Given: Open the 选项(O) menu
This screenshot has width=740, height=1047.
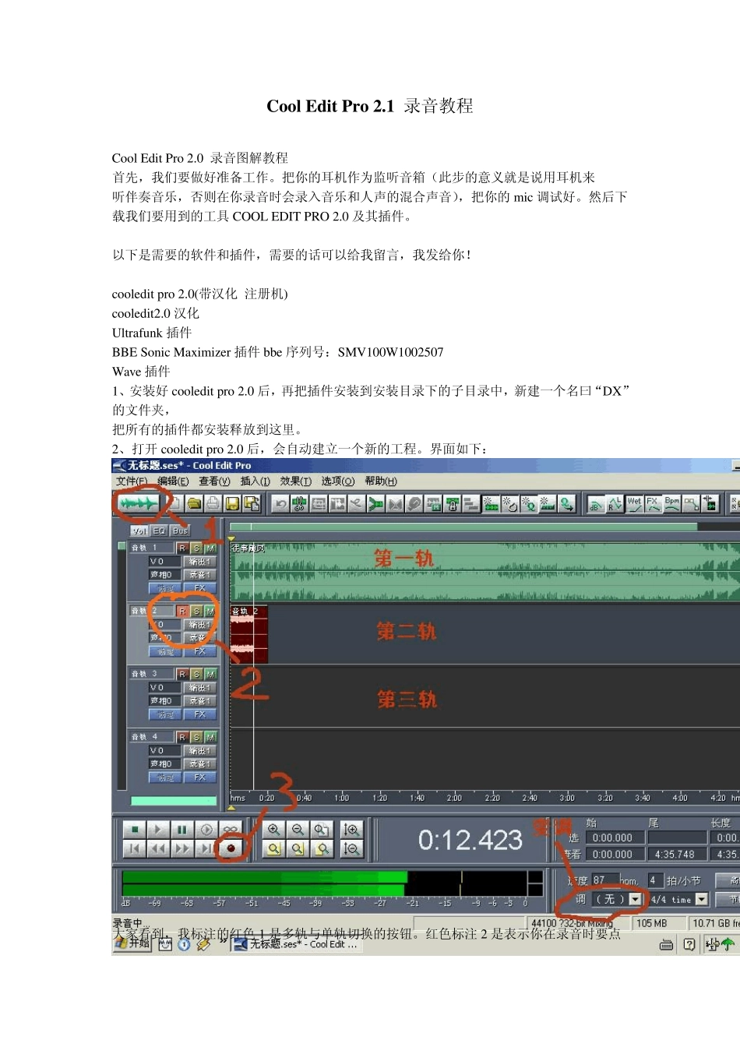Looking at the screenshot, I should point(338,481).
